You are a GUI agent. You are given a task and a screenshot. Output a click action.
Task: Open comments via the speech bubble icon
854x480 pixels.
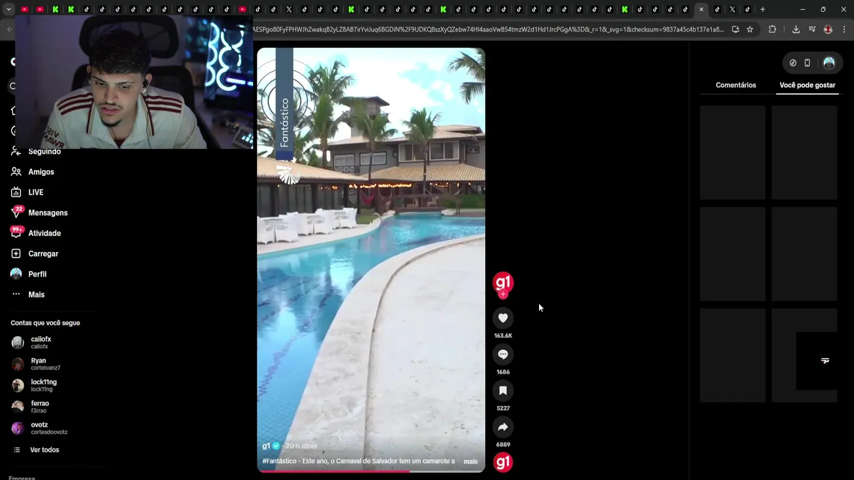tap(503, 354)
